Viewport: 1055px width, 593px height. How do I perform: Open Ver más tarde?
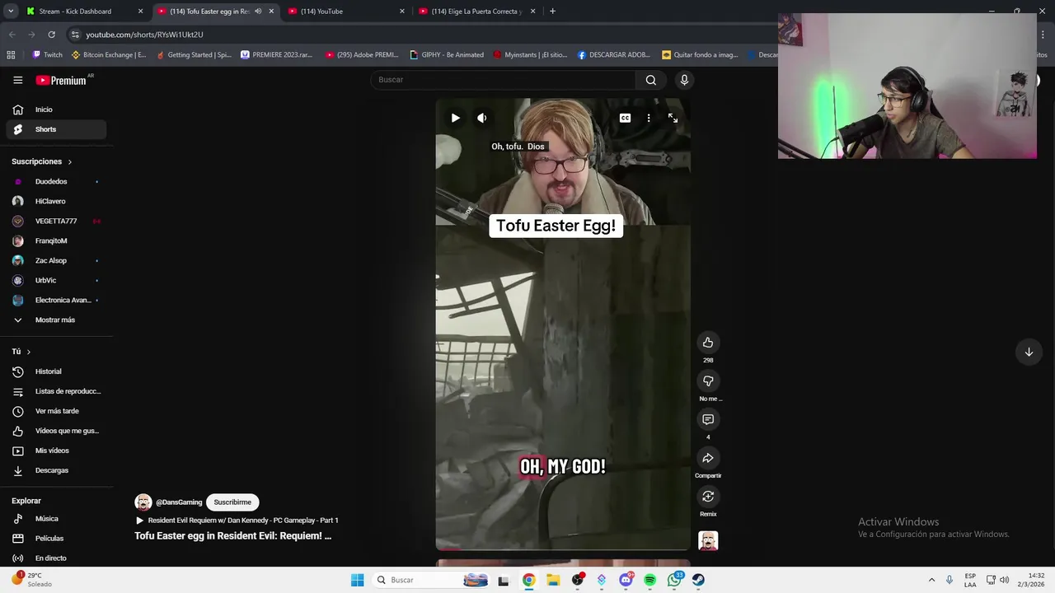click(x=56, y=411)
